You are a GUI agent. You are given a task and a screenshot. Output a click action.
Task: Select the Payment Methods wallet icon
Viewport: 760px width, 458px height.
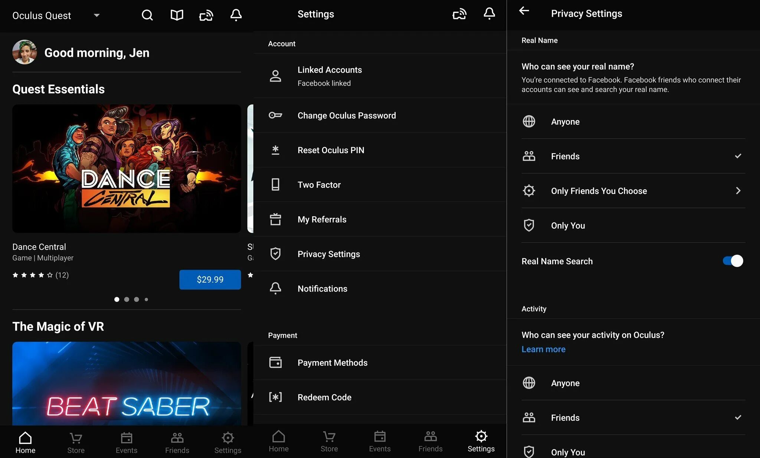(275, 362)
